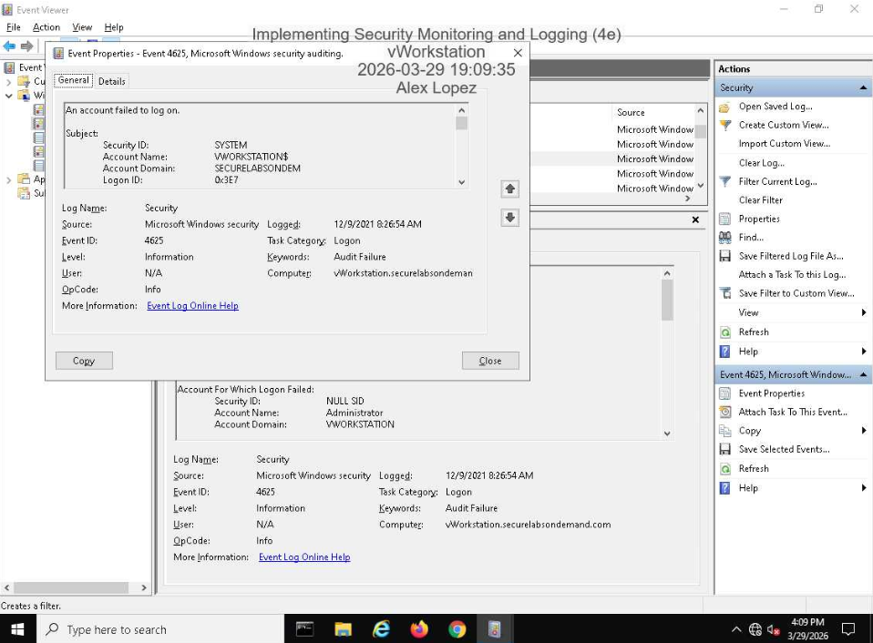
Task: Click the Copy button in Event Properties
Action: tap(83, 361)
